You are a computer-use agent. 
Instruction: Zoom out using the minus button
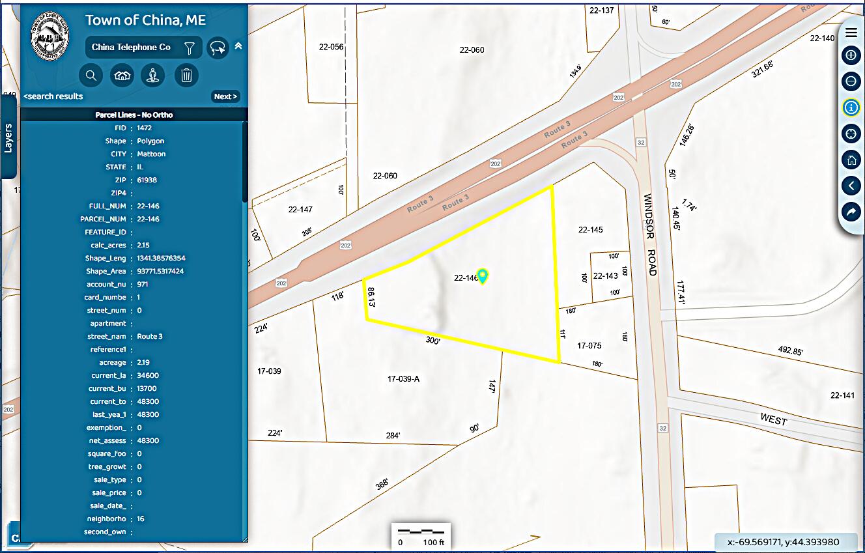pos(851,81)
